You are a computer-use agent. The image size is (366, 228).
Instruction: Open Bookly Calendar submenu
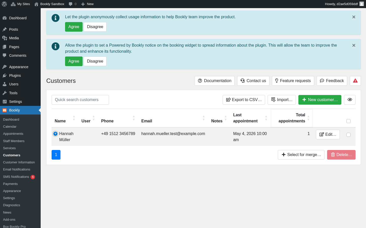(x=20, y=126)
